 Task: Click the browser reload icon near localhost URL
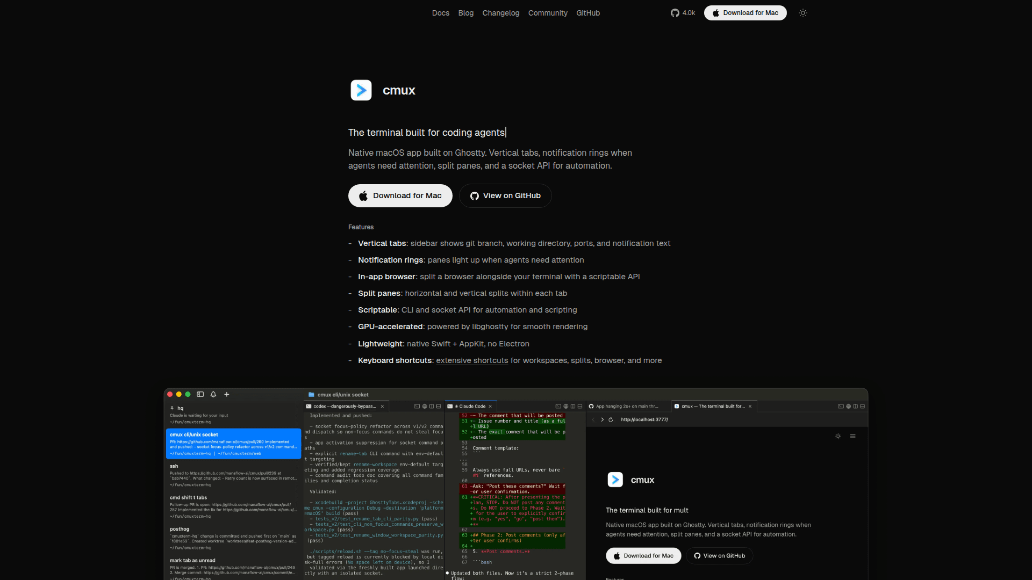pyautogui.click(x=611, y=419)
